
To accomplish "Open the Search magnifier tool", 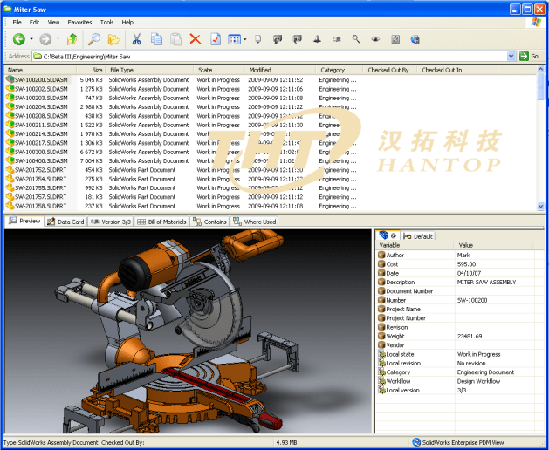I will (94, 39).
